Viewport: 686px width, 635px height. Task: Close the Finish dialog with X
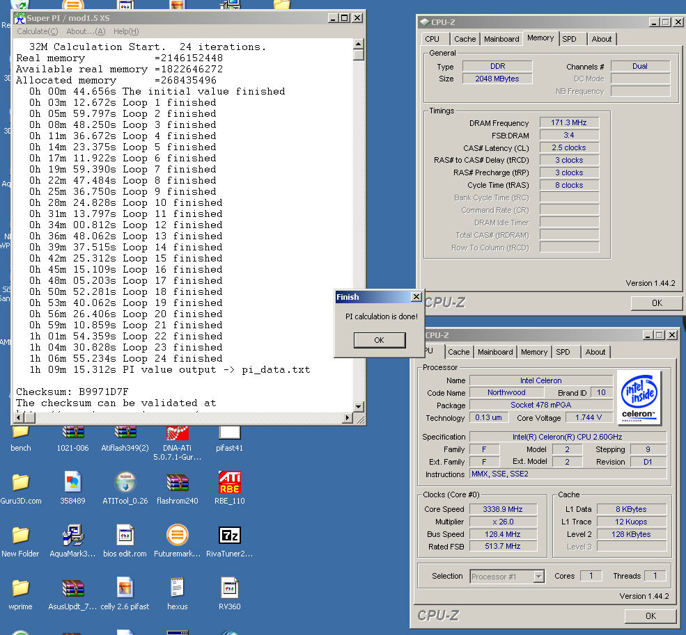(x=416, y=297)
